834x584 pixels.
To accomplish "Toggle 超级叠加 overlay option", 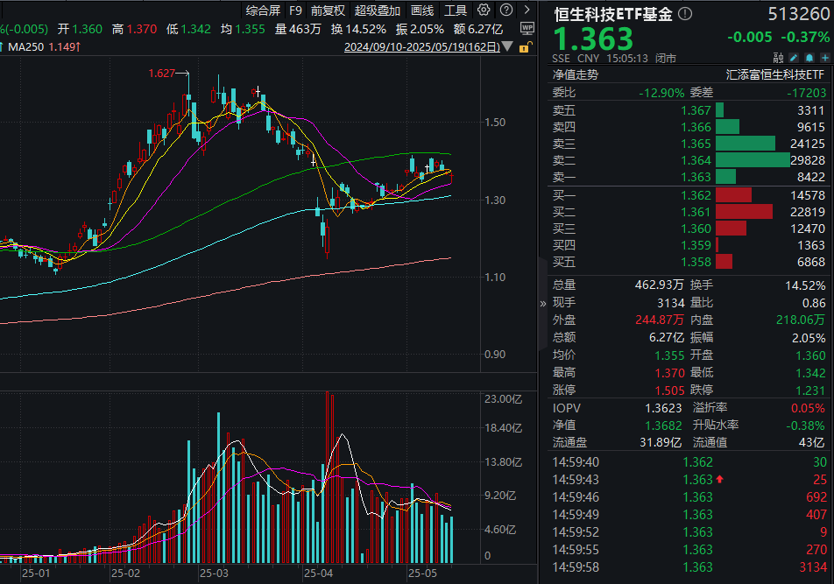I will (x=378, y=11).
